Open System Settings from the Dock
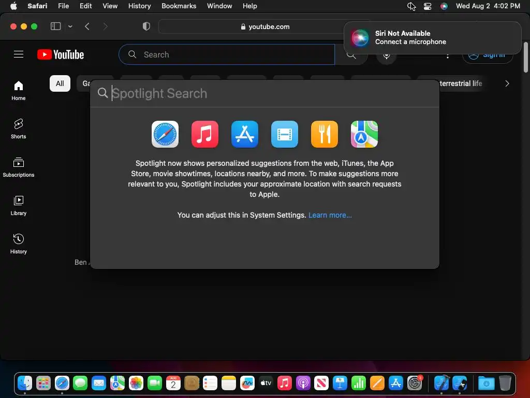The image size is (530, 398). tap(414, 383)
